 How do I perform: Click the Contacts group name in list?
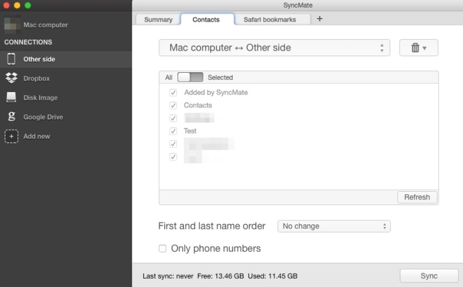tap(198, 105)
